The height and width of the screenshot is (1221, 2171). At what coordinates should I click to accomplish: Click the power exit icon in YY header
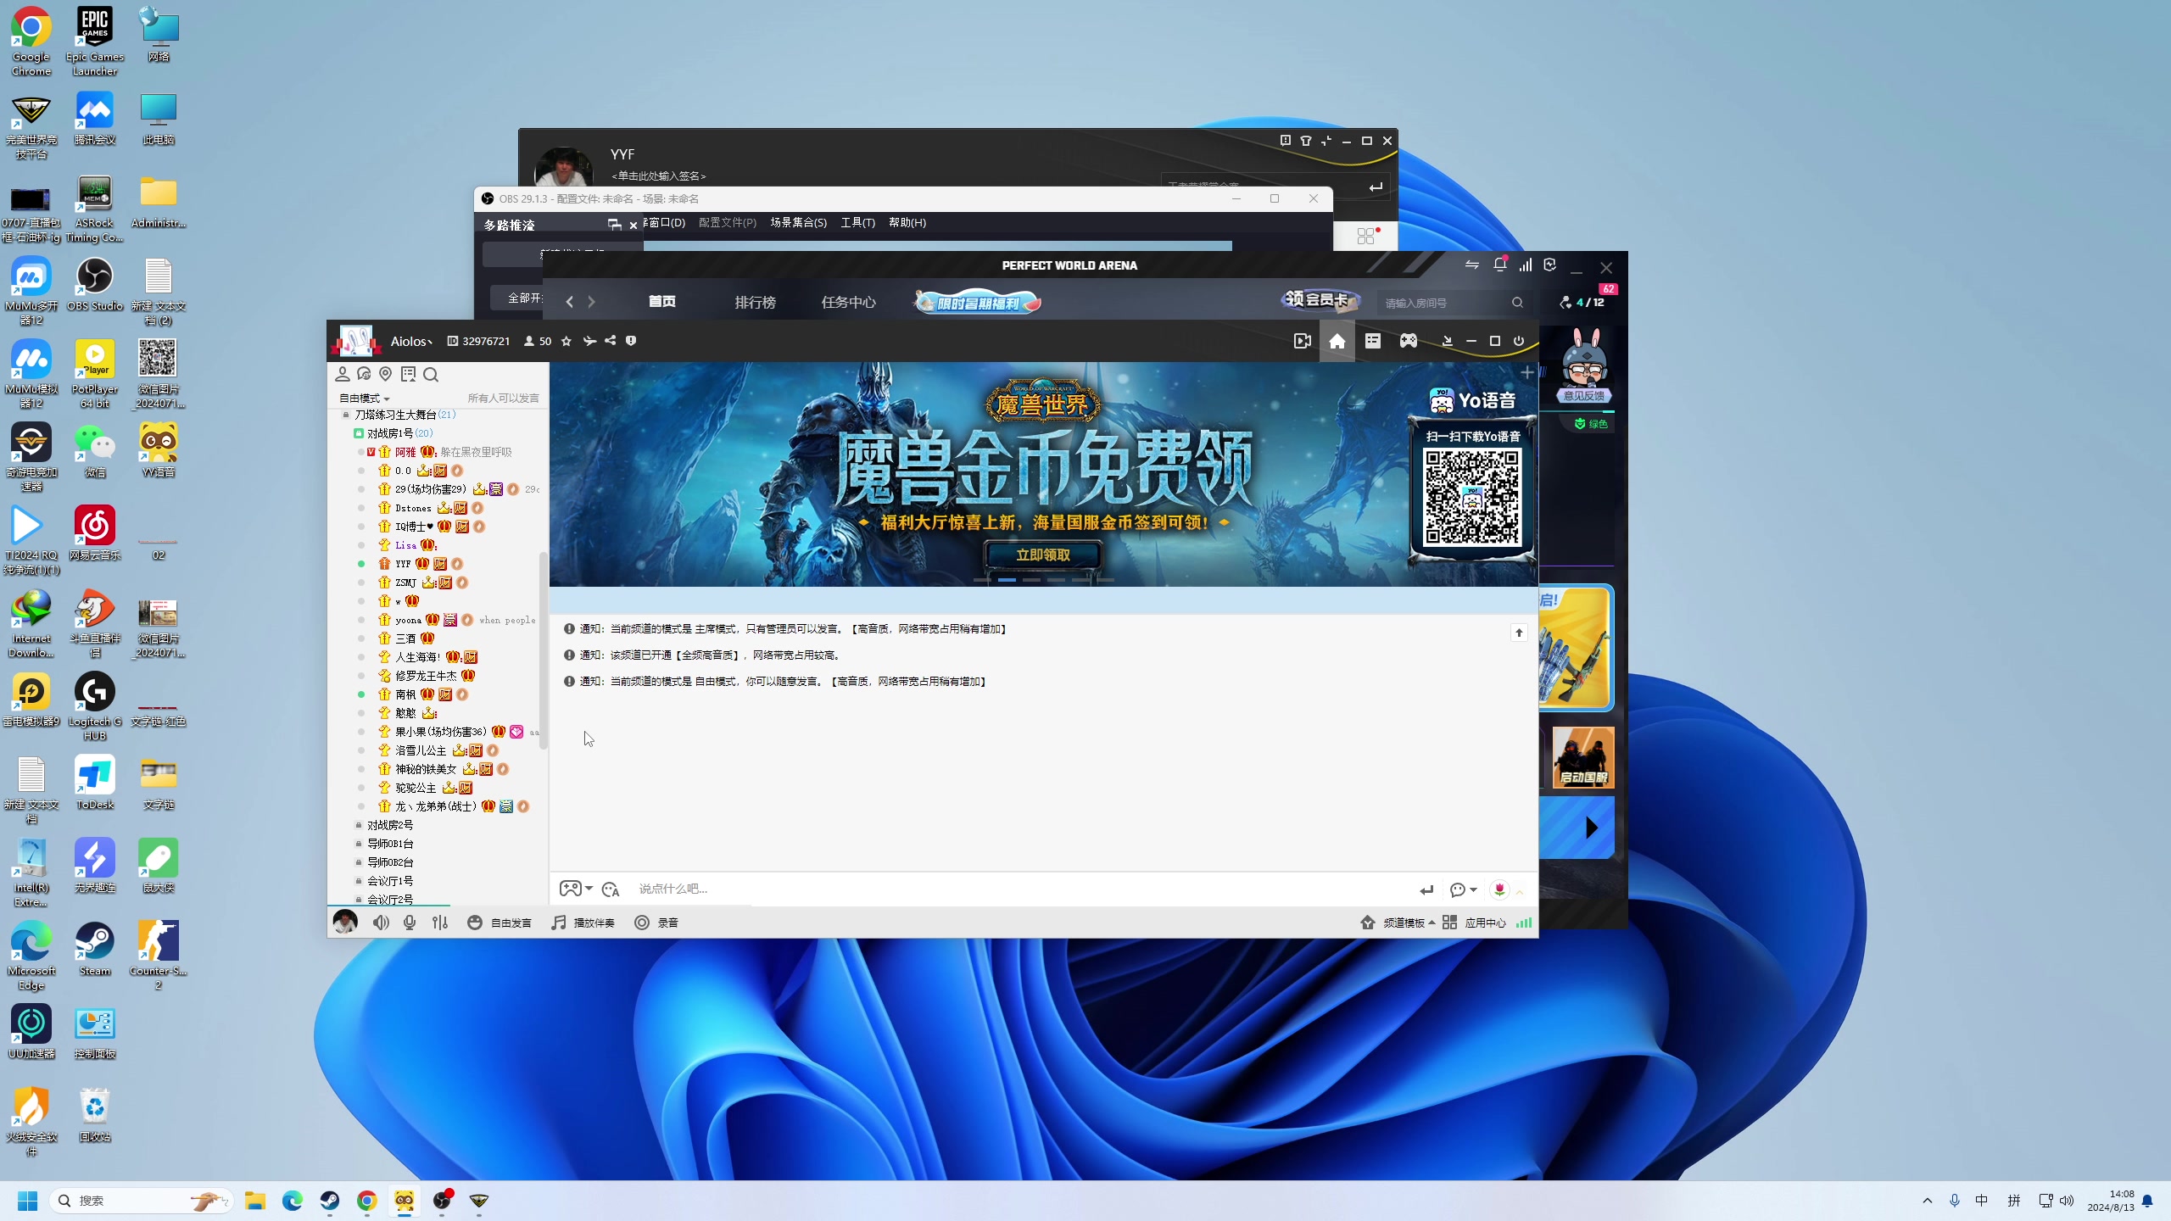click(1519, 341)
